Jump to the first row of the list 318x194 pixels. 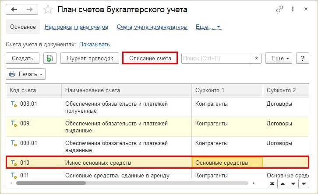(272, 184)
